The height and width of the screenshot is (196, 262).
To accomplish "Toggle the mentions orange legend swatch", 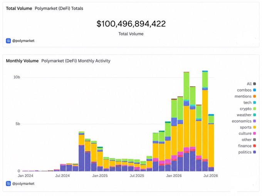I will [x=254, y=96].
